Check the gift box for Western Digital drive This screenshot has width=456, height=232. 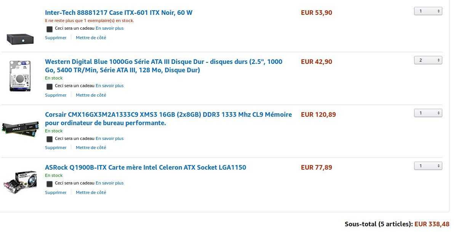(50, 86)
